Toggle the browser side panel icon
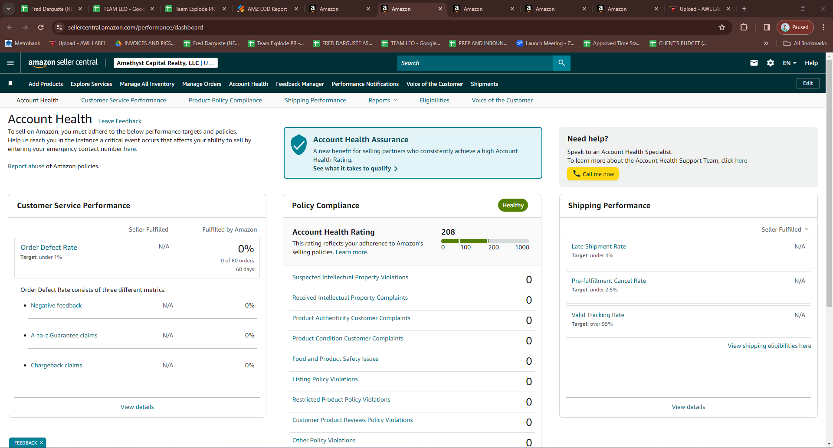833x448 pixels. (x=767, y=27)
